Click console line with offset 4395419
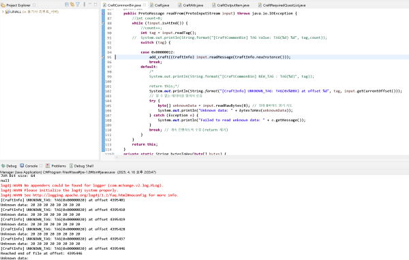The width and height of the screenshot is (409, 260). 63,219
